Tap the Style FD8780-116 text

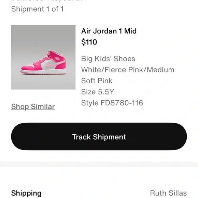point(112,103)
